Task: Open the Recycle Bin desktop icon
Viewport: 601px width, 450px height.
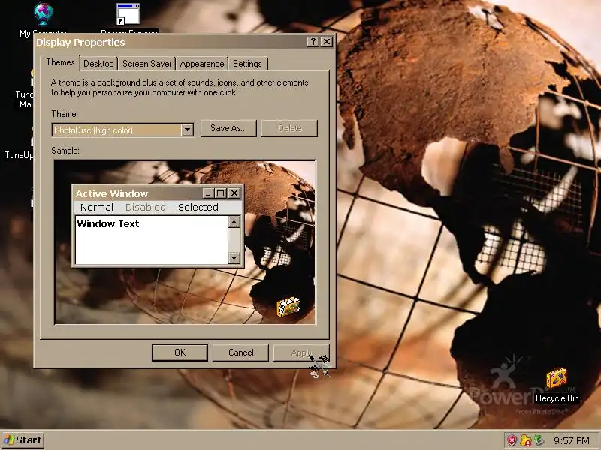Action: click(x=557, y=378)
